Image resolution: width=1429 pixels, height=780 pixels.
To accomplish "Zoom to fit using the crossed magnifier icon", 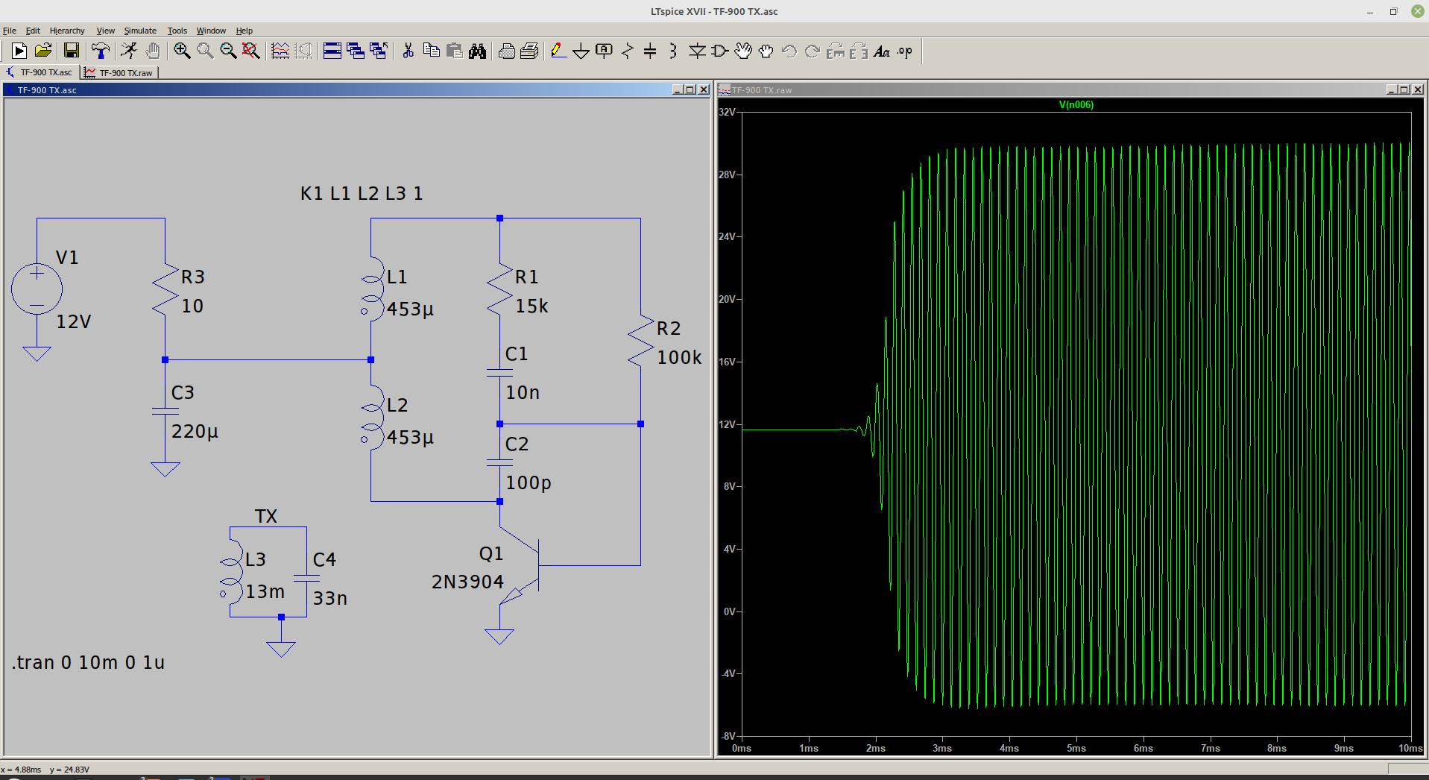I will click(251, 51).
